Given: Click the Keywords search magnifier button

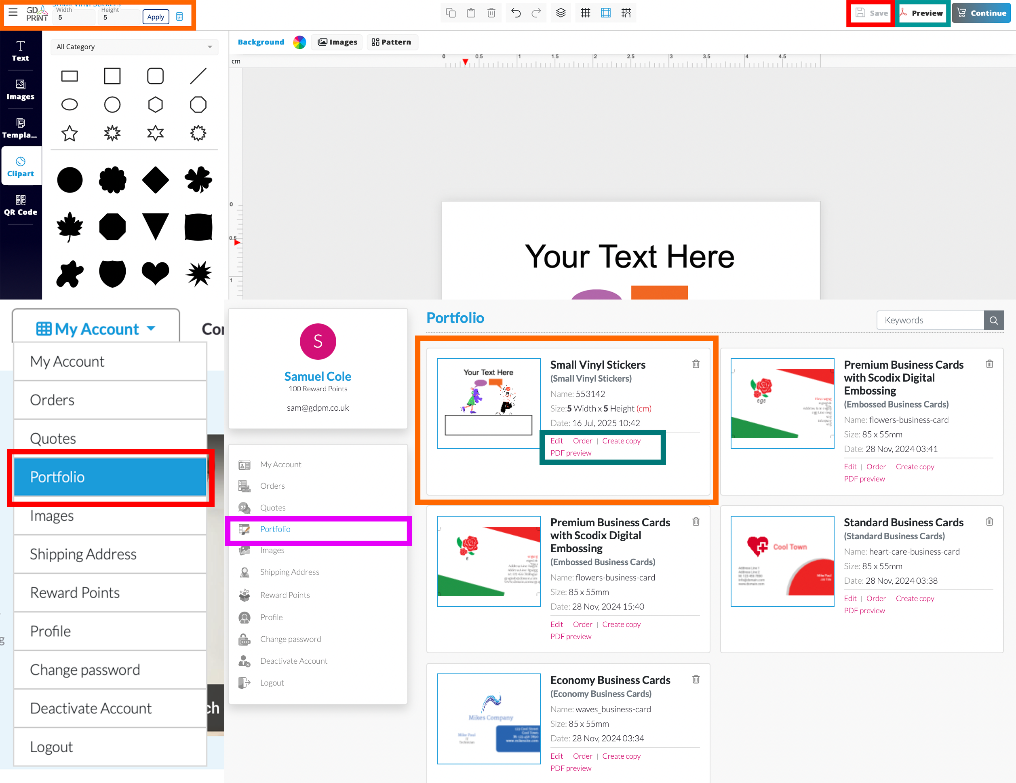Looking at the screenshot, I should (993, 320).
